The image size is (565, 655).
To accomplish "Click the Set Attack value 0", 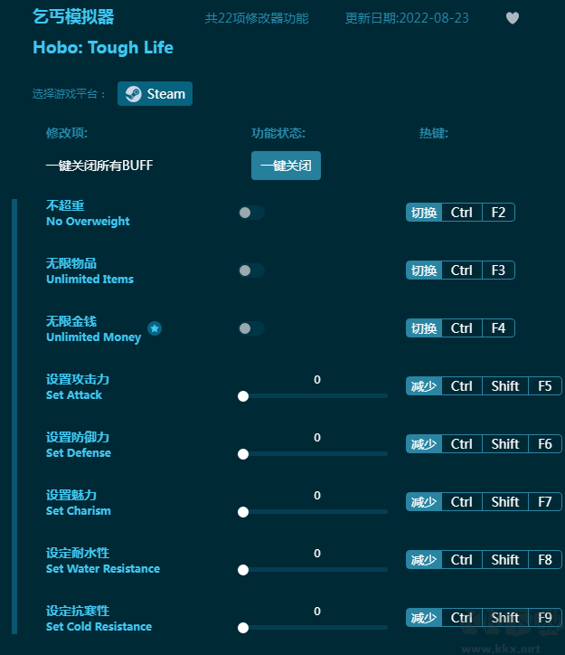I will 317,379.
